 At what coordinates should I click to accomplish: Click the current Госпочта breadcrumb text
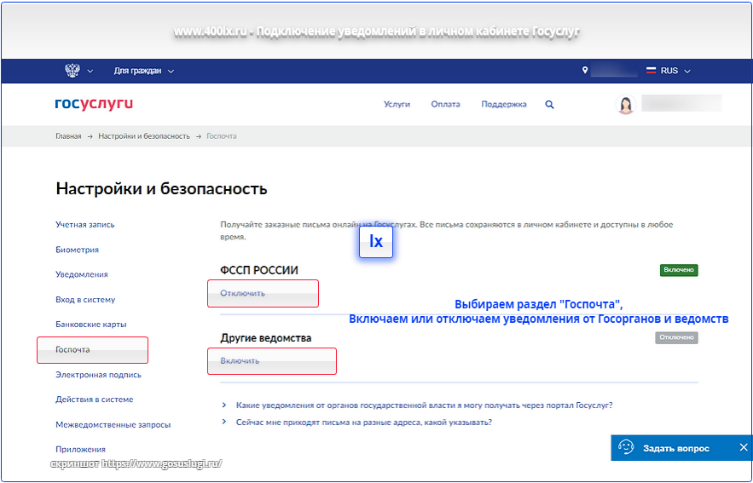click(222, 136)
